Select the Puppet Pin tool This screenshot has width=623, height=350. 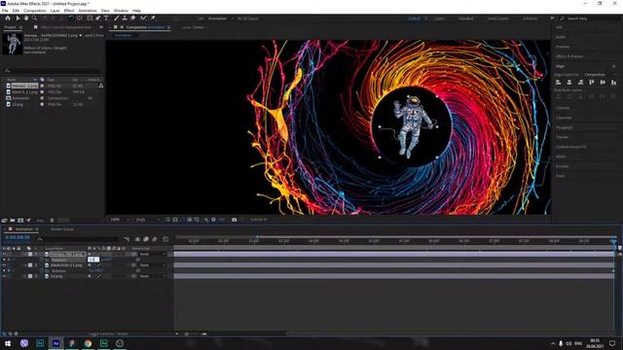click(x=153, y=18)
